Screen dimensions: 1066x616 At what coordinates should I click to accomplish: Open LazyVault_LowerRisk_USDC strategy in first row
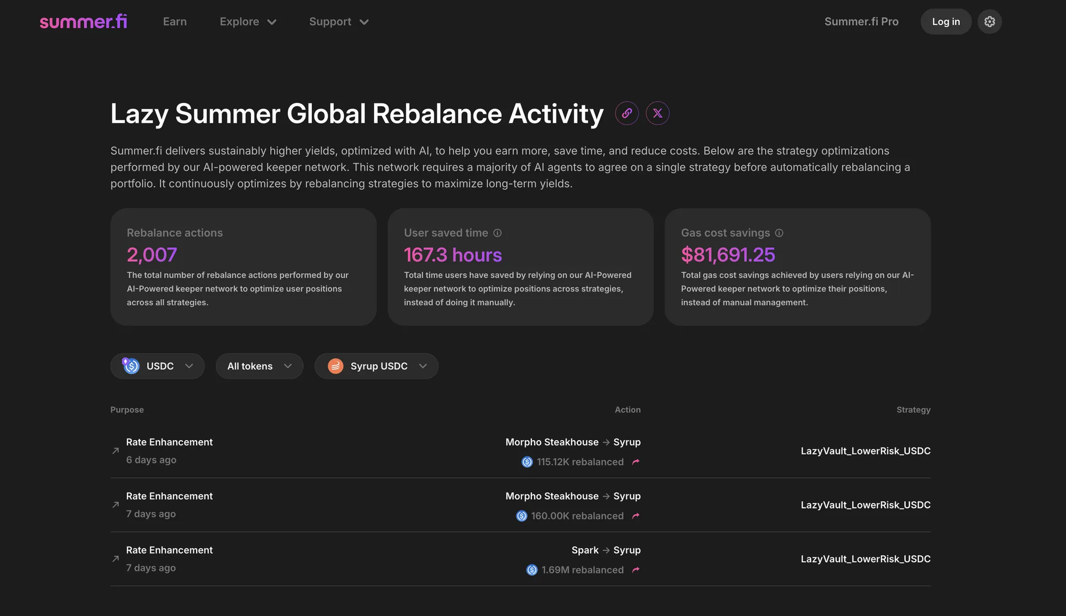866,451
